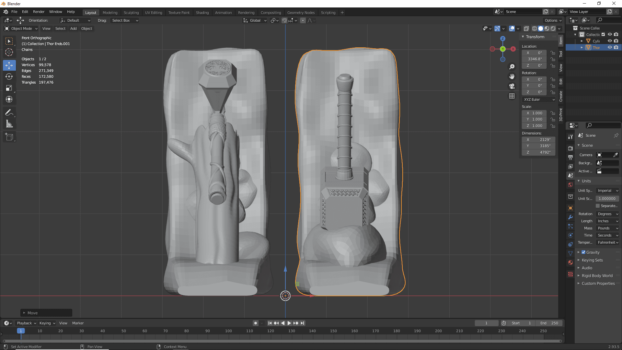Click the Dimensions Z value field
The height and width of the screenshot is (350, 622).
[x=538, y=152]
